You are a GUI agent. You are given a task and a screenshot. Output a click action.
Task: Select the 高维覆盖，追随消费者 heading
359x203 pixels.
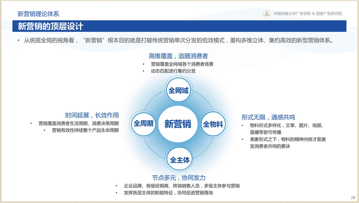pyautogui.click(x=178, y=56)
